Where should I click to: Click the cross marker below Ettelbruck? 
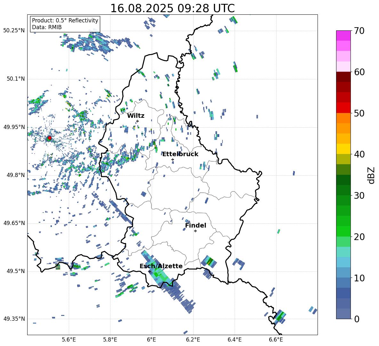173,159
